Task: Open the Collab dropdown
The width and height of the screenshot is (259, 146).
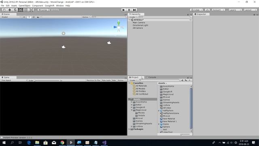Action: click(x=196, y=10)
